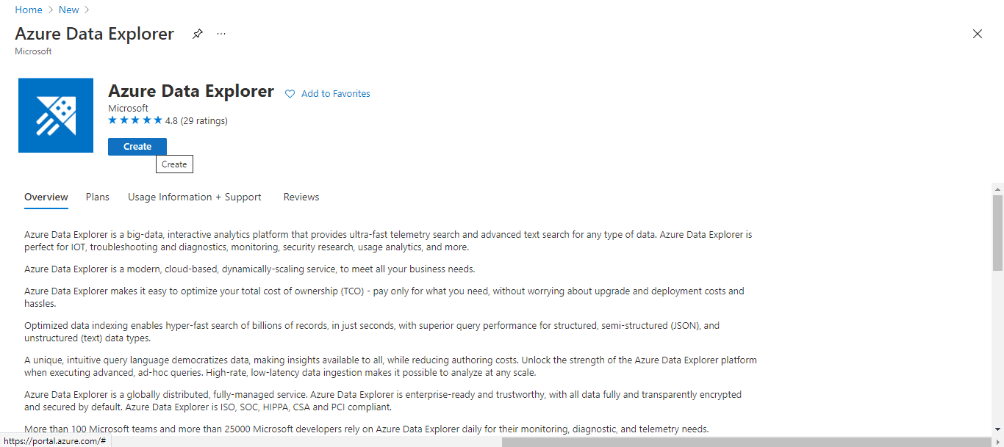Click the Azure Data Explorer logo tile

[x=56, y=115]
